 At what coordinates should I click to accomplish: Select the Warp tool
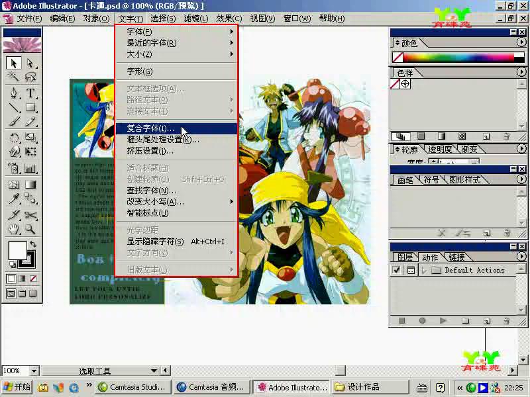click(14, 152)
